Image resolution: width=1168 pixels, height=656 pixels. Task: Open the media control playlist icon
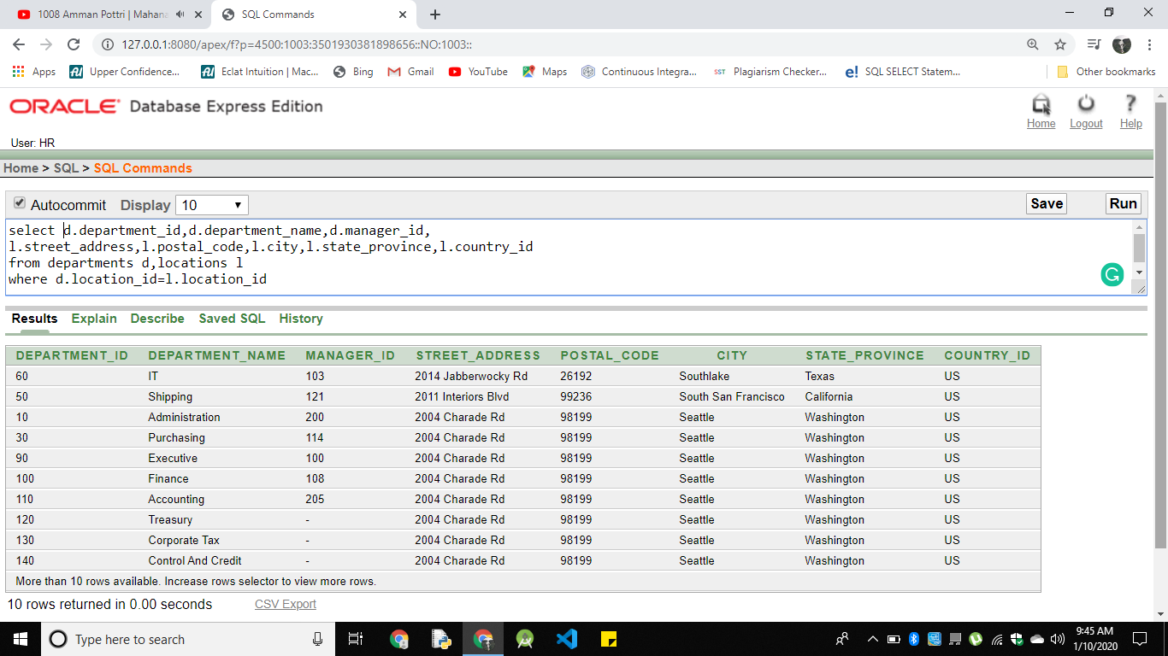(1094, 44)
